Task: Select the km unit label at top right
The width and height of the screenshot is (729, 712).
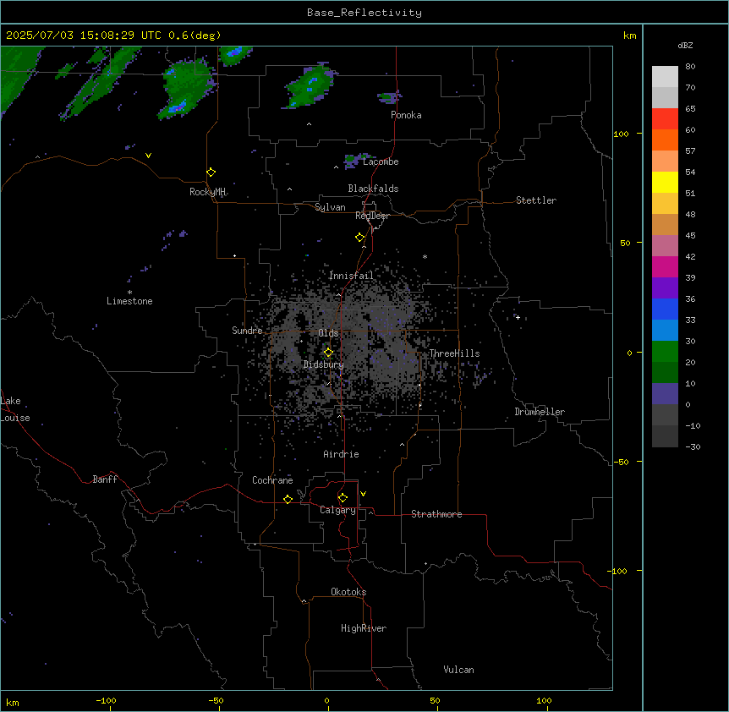Action: 630,36
